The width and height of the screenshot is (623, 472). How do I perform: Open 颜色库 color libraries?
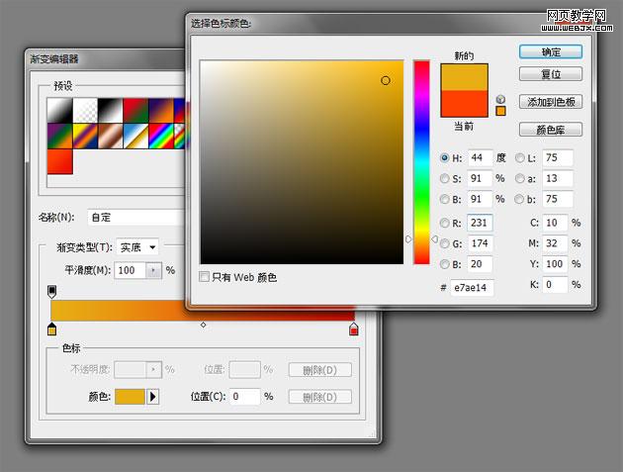tap(550, 130)
